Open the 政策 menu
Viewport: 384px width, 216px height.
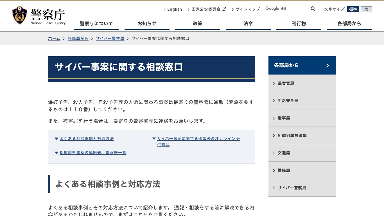(198, 24)
